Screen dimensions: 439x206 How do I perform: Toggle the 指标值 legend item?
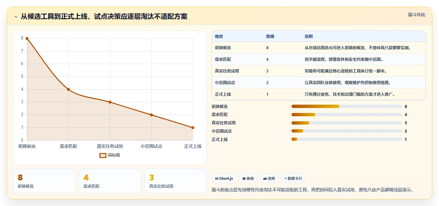[110, 155]
